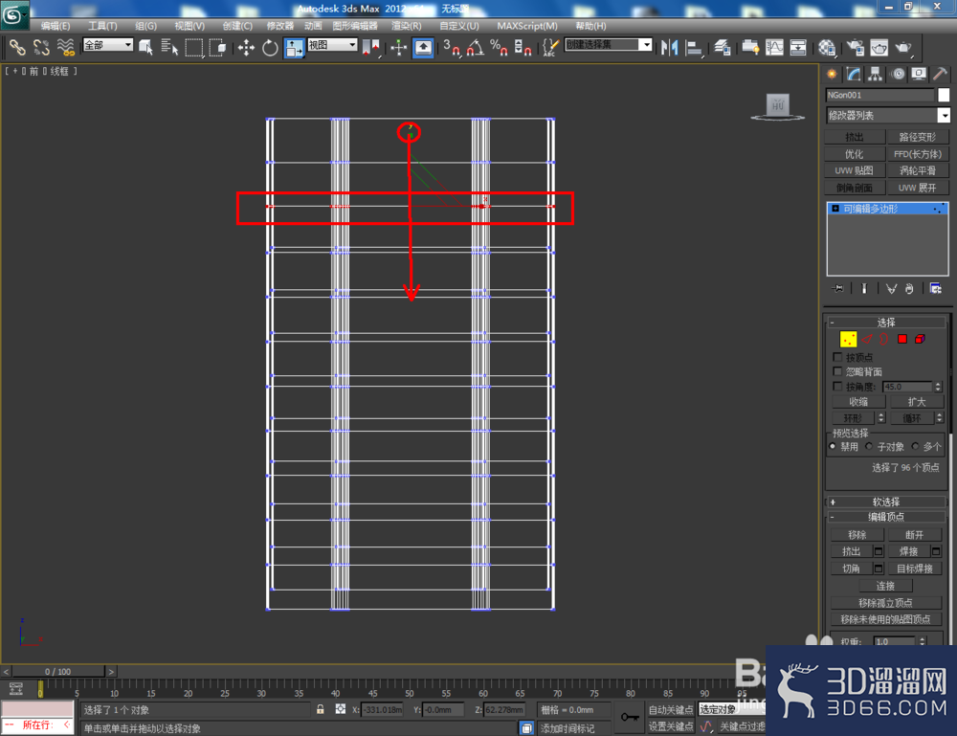Enable 按顶点 checkbox
The height and width of the screenshot is (736, 957).
tap(837, 356)
